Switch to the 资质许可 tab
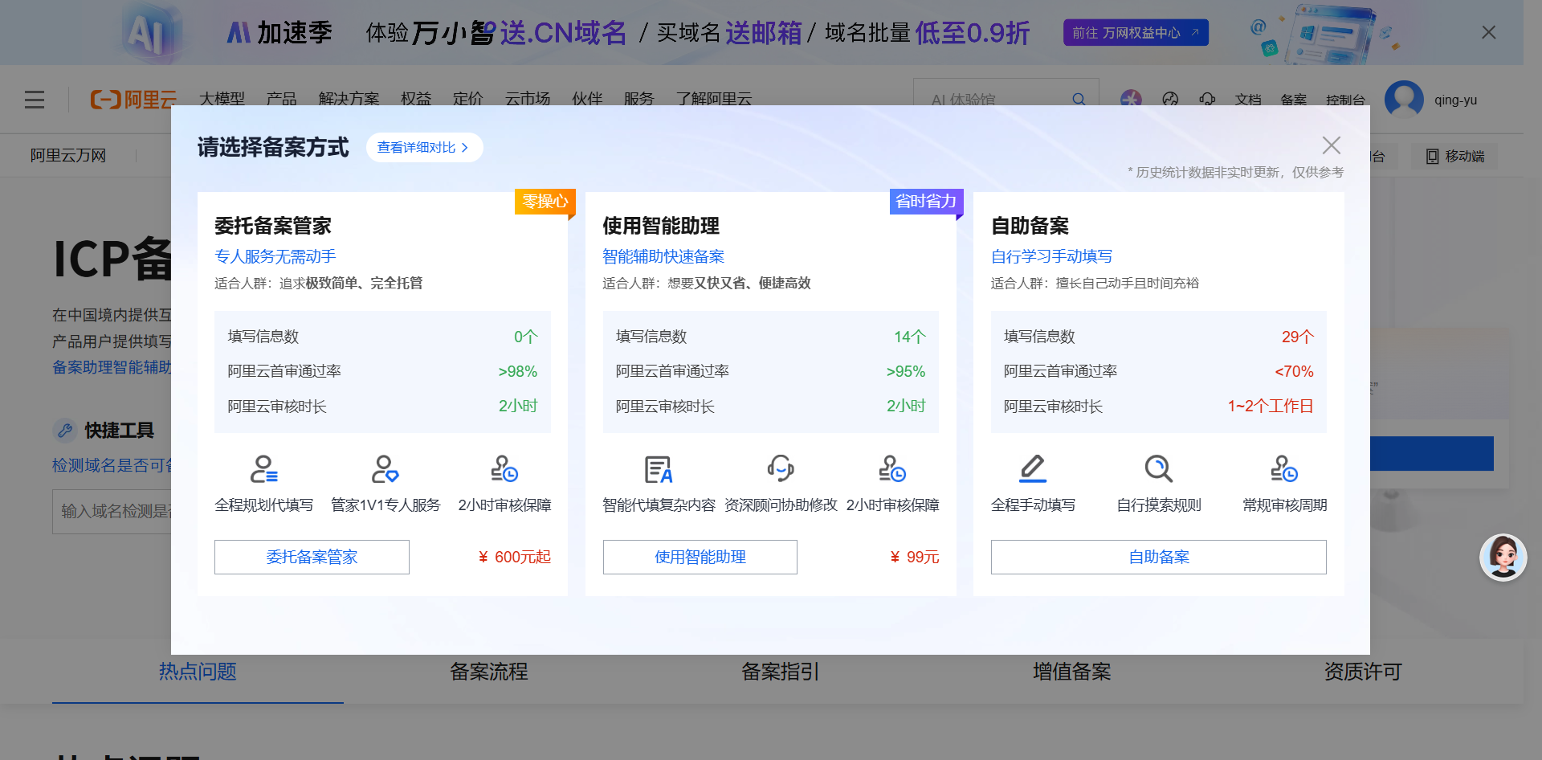 [x=1364, y=672]
